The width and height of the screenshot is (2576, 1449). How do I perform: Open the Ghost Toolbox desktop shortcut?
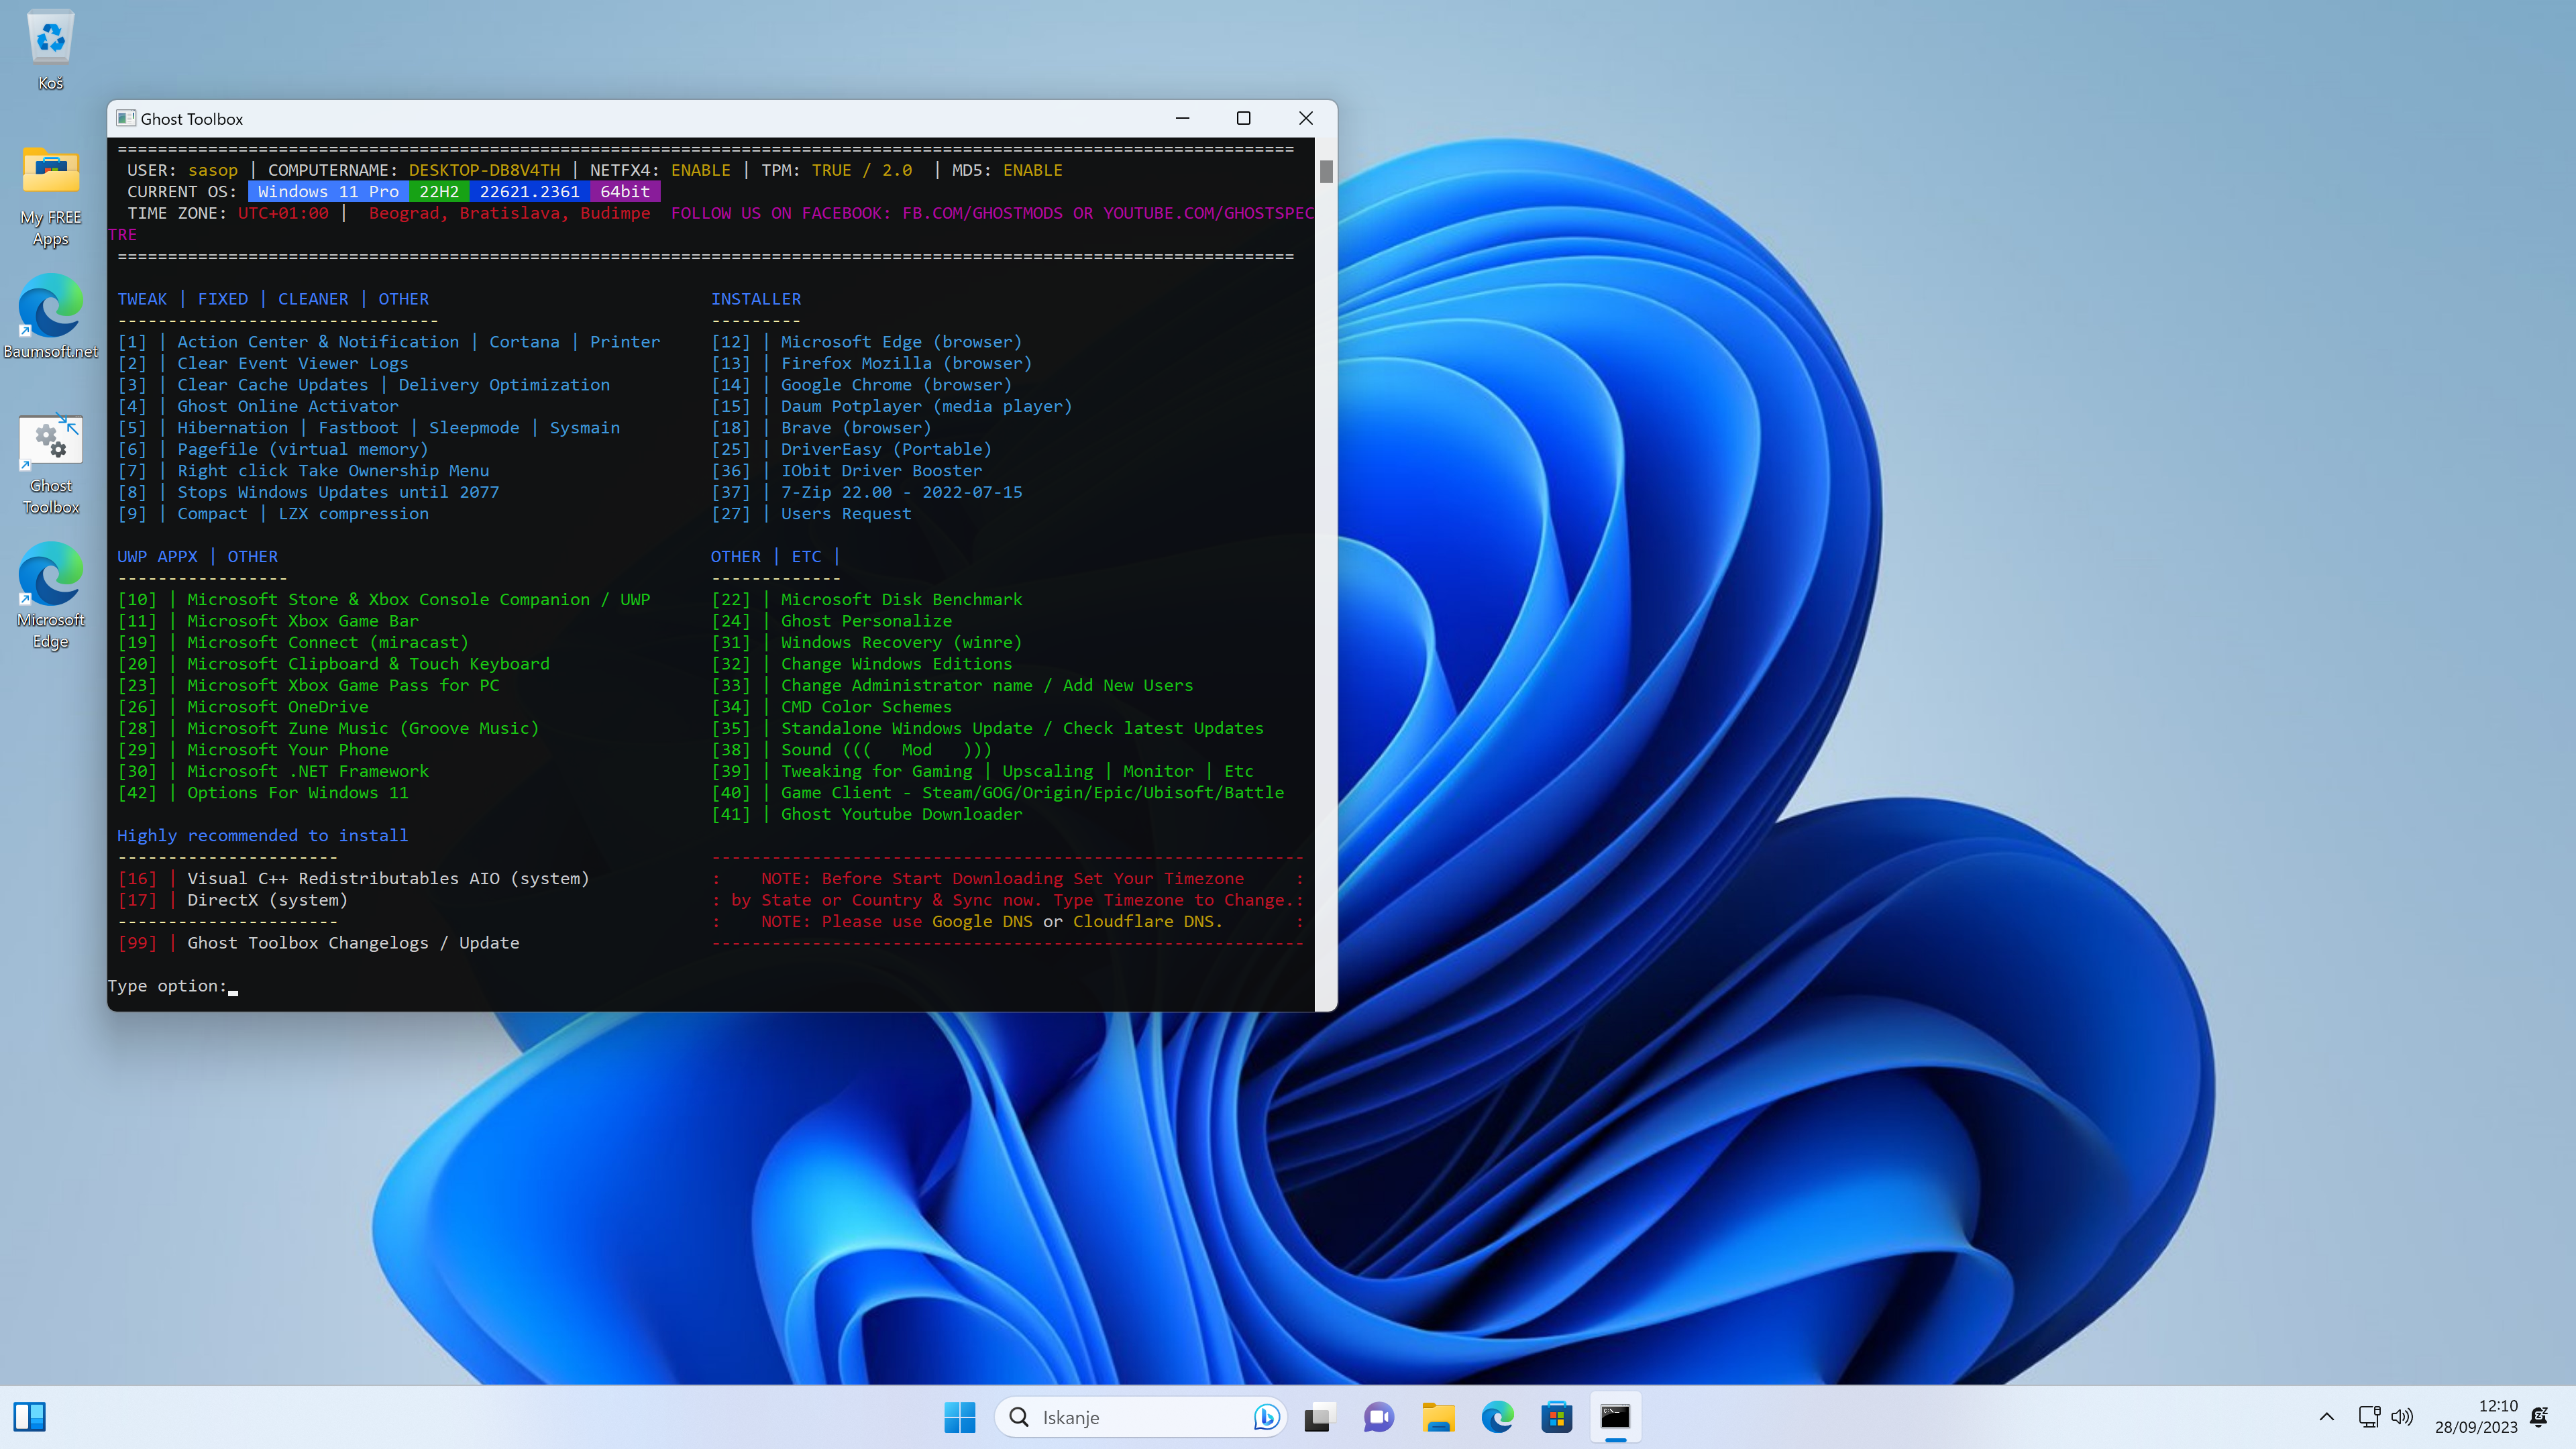(50, 464)
